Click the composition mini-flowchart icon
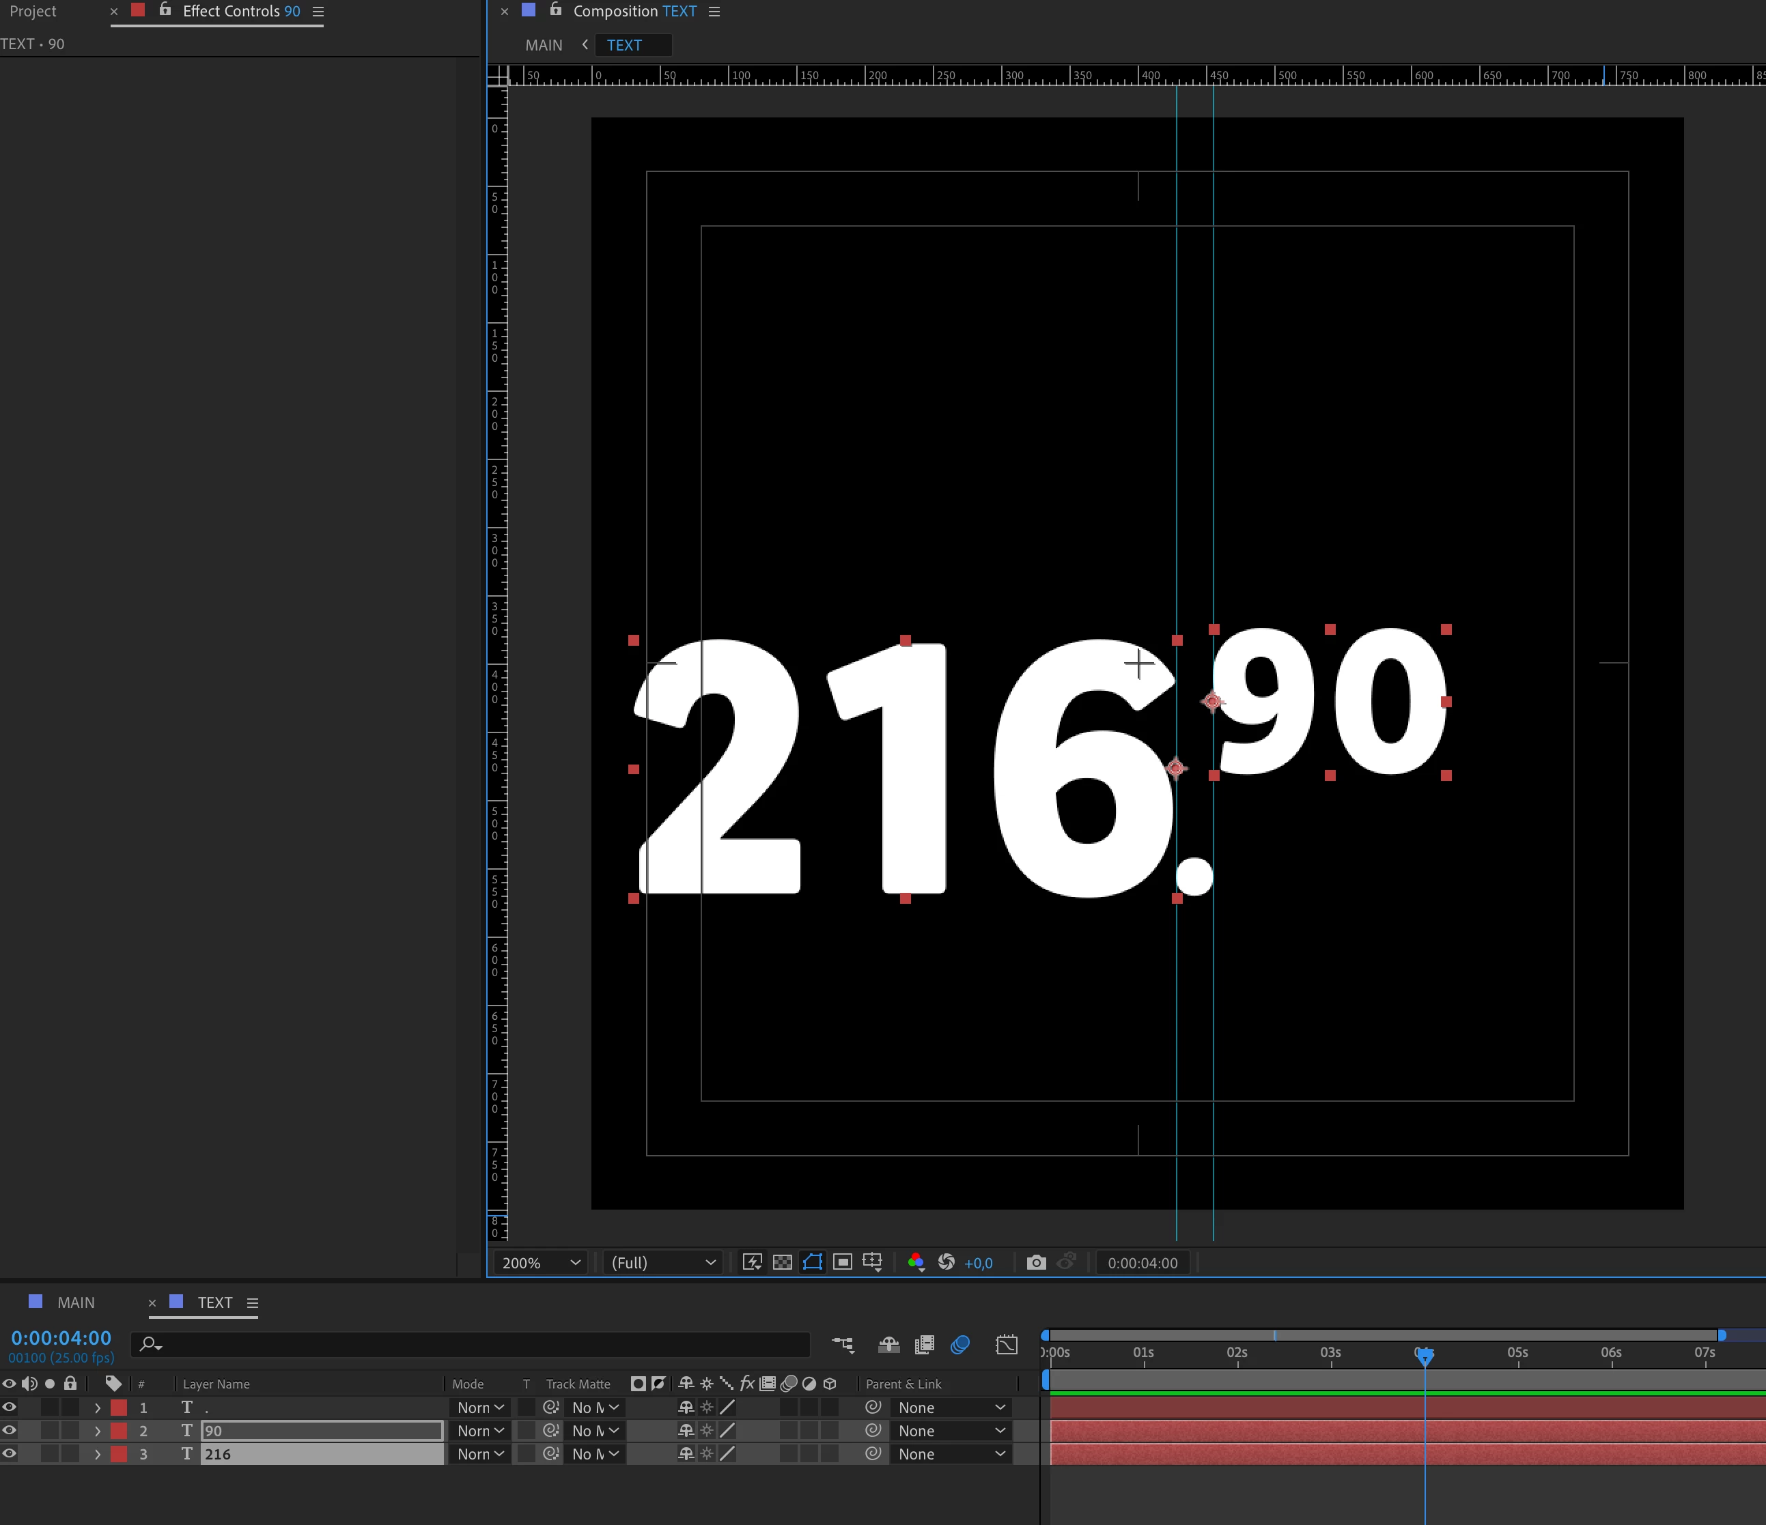Viewport: 1766px width, 1525px height. (843, 1344)
